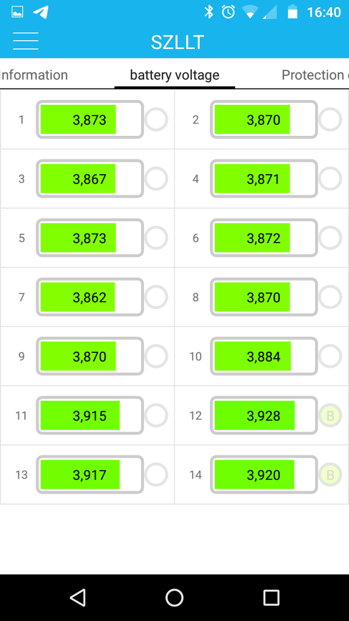The height and width of the screenshot is (621, 349).
Task: Toggle balance circle next to cell 10
Action: [330, 356]
